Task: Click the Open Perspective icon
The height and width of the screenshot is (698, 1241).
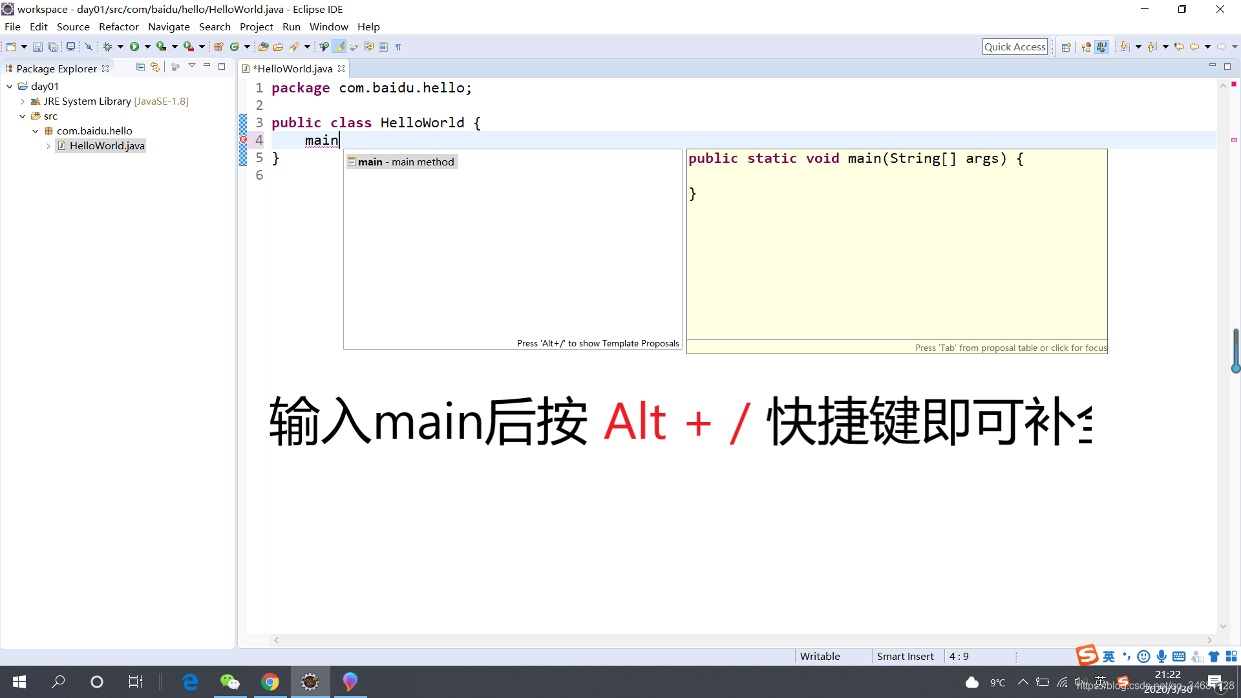Action: tap(1066, 47)
